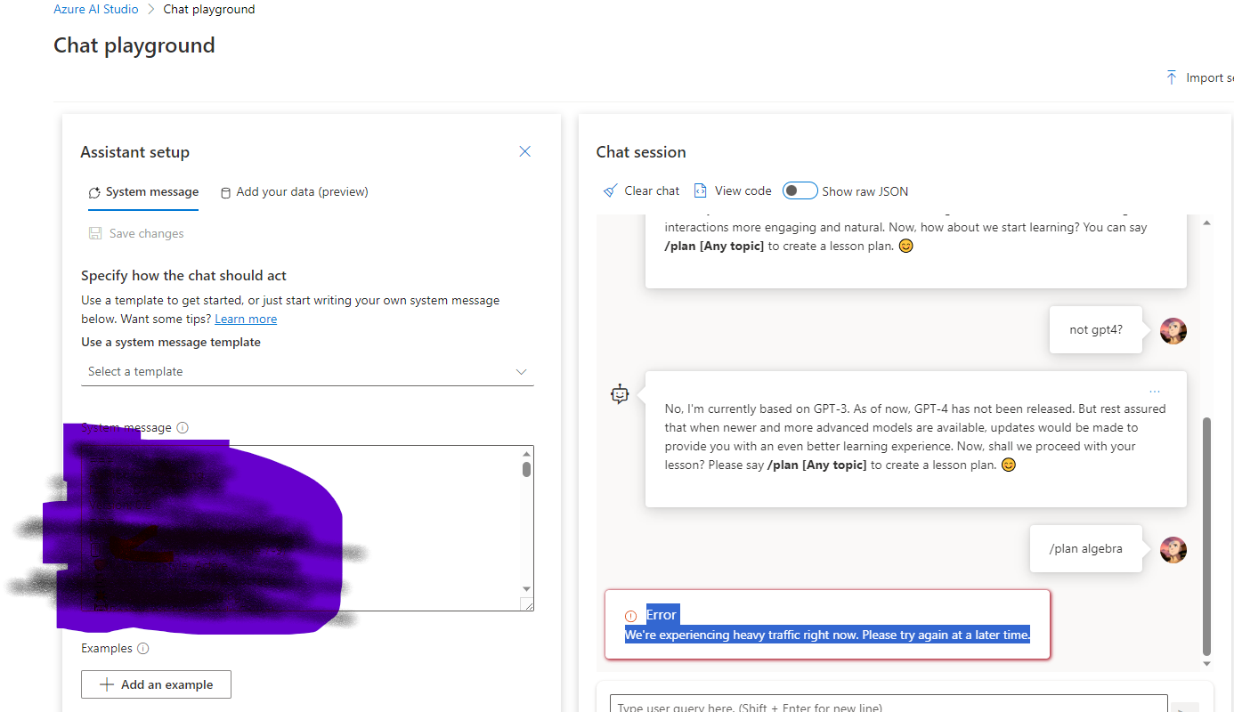Image resolution: width=1234 pixels, height=712 pixels.
Task: Click the Add an example button
Action: 156,684
